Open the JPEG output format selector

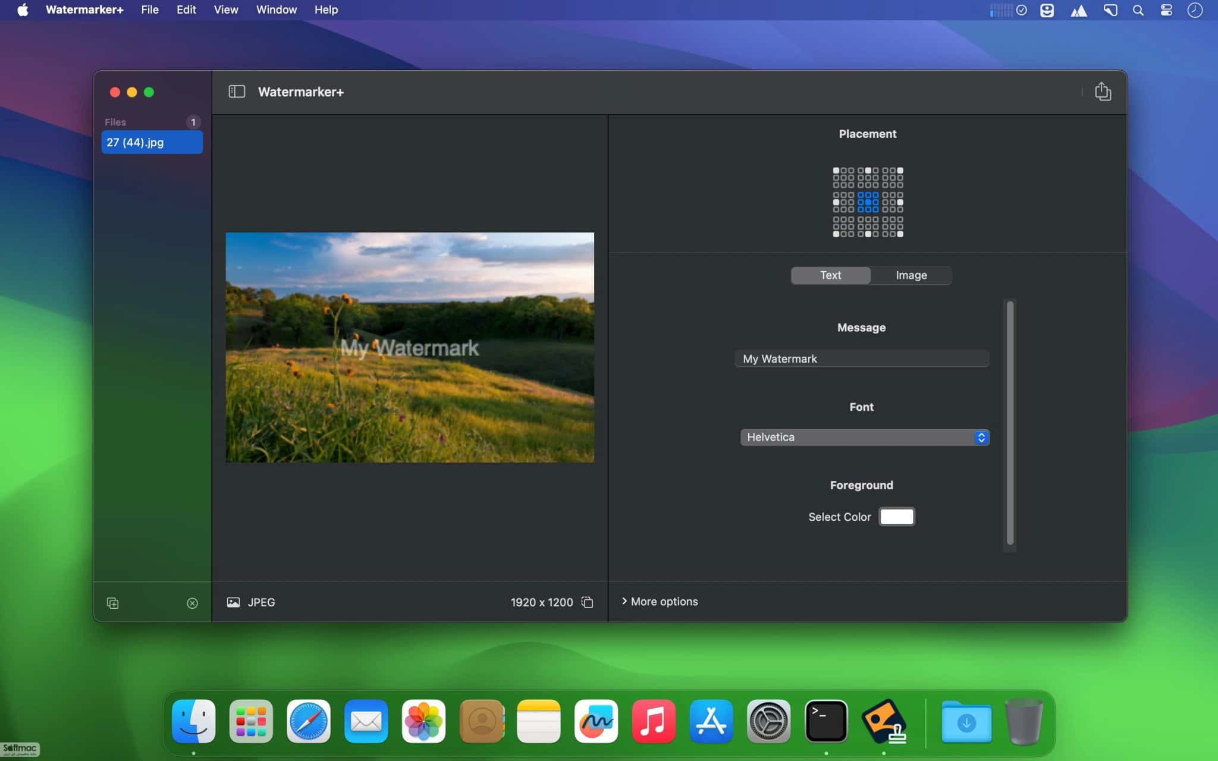coord(261,602)
